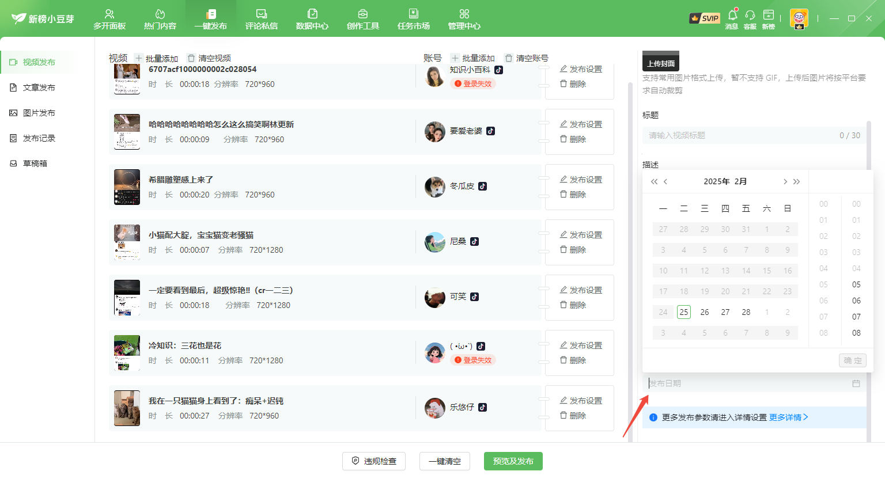Click 一键清空 button

(x=445, y=461)
